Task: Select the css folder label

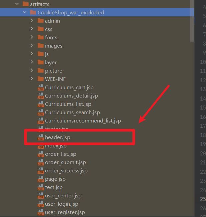Action: (49, 29)
